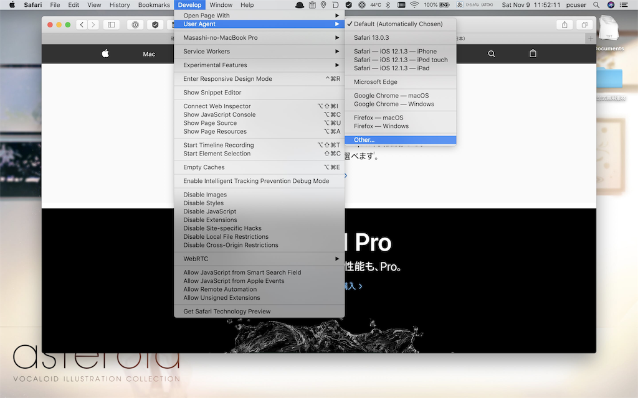Choose Show JavaScript Console
Image resolution: width=638 pixels, height=398 pixels.
point(259,114)
